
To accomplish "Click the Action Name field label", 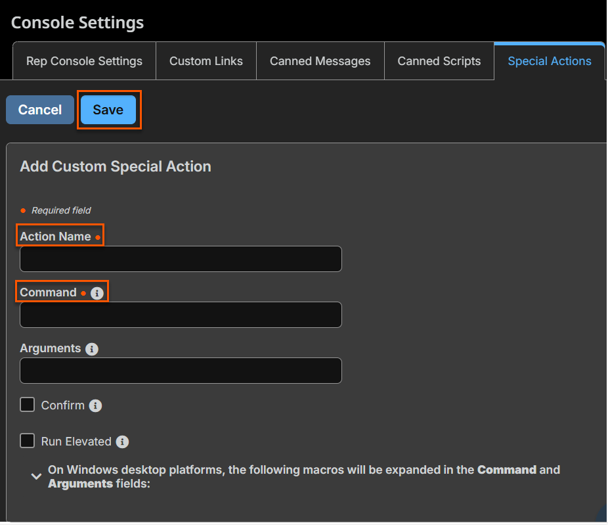I will tap(56, 237).
